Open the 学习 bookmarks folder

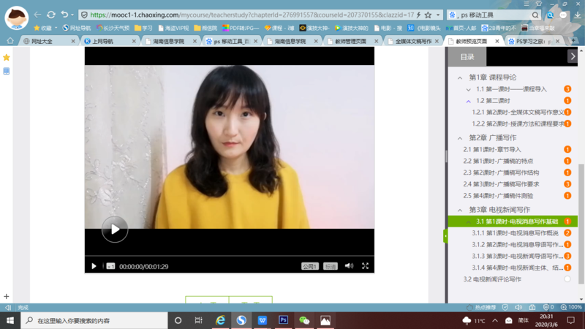pyautogui.click(x=143, y=28)
